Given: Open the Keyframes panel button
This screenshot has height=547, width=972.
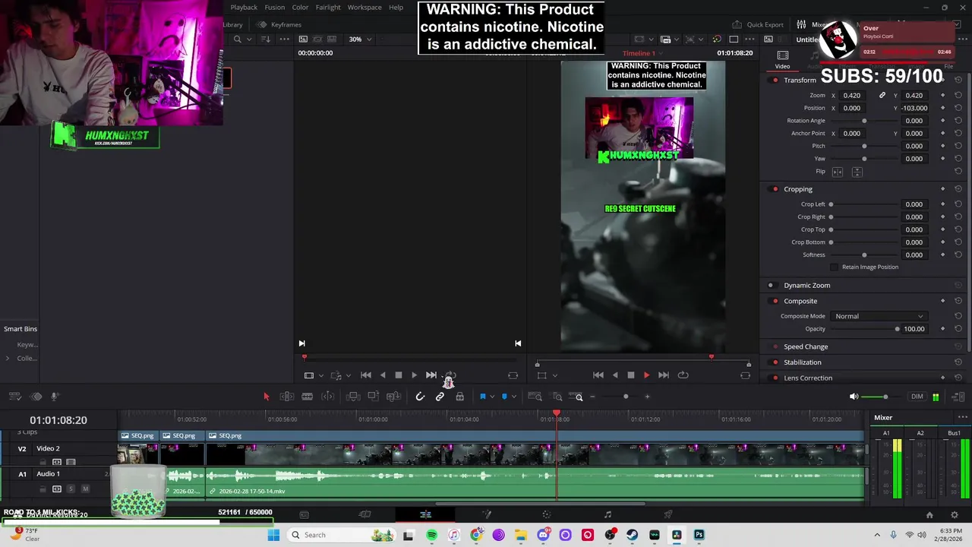Looking at the screenshot, I should pyautogui.click(x=279, y=24).
